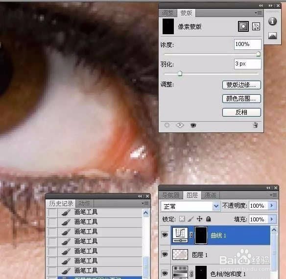Hide the 色相/饱和度 1 layer
The width and height of the screenshot is (286, 279).
165,273
